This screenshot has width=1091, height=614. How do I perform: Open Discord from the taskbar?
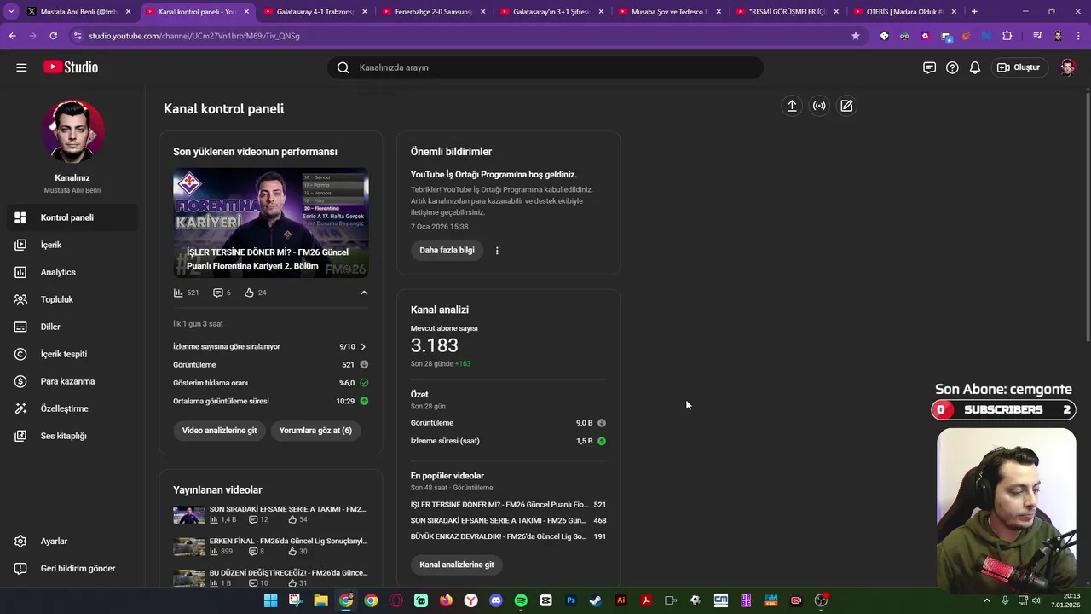(496, 600)
